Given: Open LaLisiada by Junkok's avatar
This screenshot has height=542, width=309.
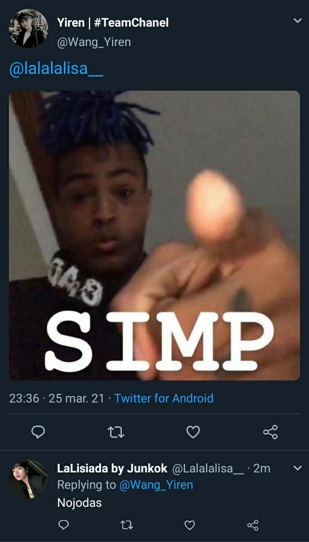Looking at the screenshot, I should tap(28, 479).
